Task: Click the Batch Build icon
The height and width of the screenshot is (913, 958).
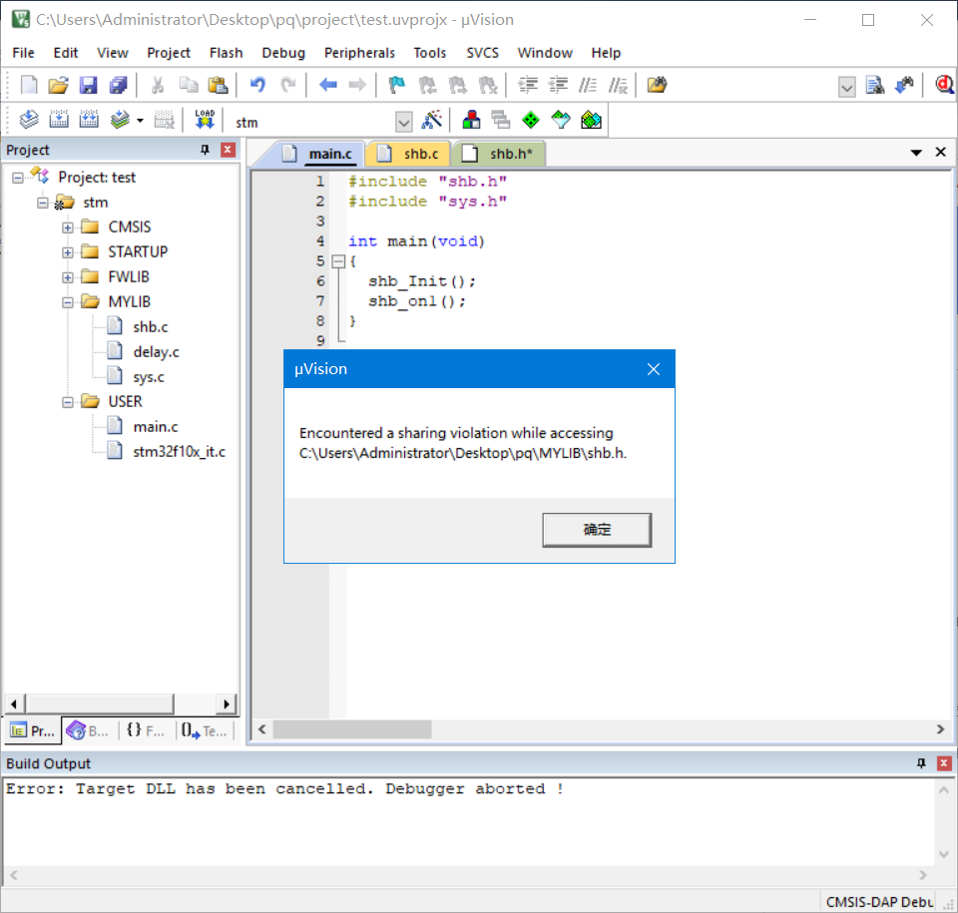Action: 120,120
